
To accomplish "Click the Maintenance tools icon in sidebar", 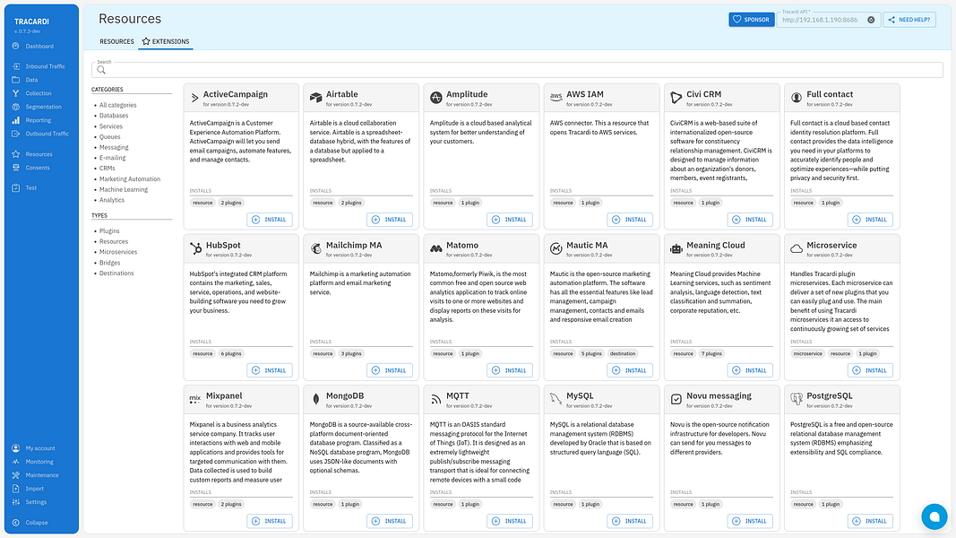I will point(16,475).
